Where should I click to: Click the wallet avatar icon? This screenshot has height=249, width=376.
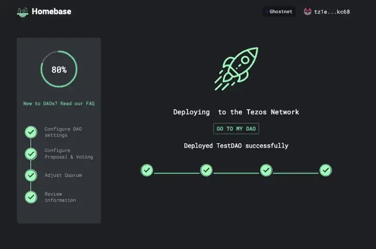(308, 12)
